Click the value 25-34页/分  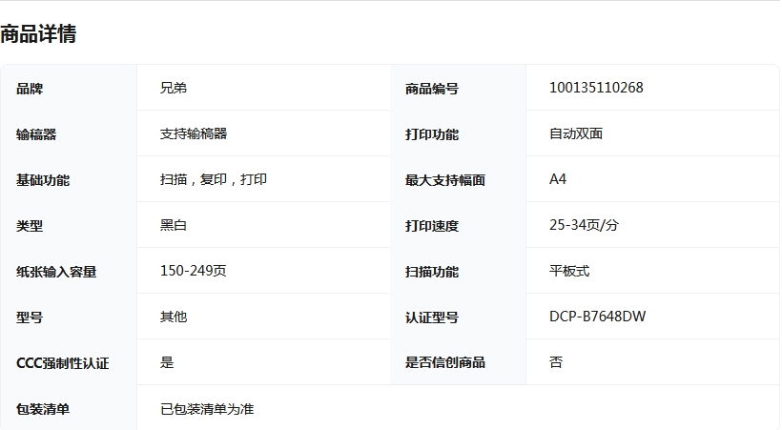[584, 225]
